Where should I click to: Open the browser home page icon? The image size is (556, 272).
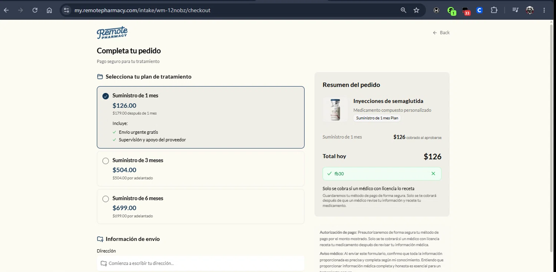tap(49, 10)
